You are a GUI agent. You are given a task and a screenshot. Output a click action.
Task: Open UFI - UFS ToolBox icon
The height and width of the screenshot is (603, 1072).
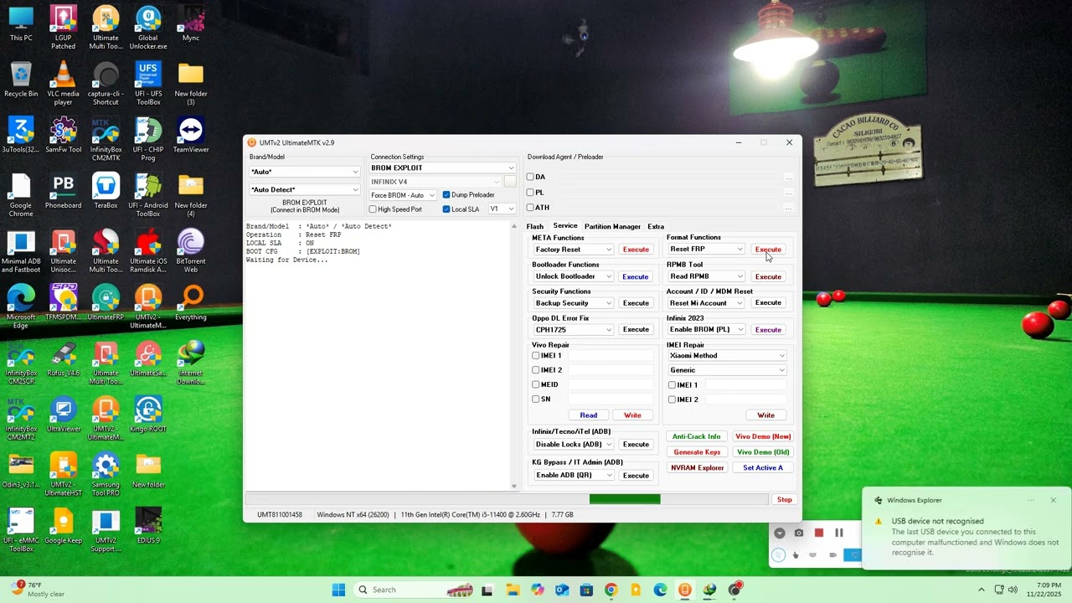148,83
